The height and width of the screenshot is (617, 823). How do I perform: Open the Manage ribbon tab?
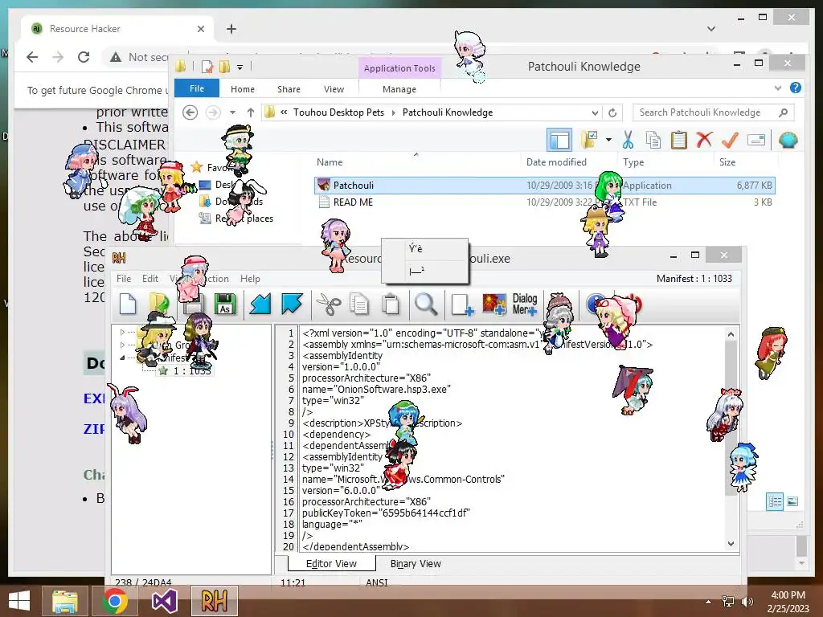(399, 89)
